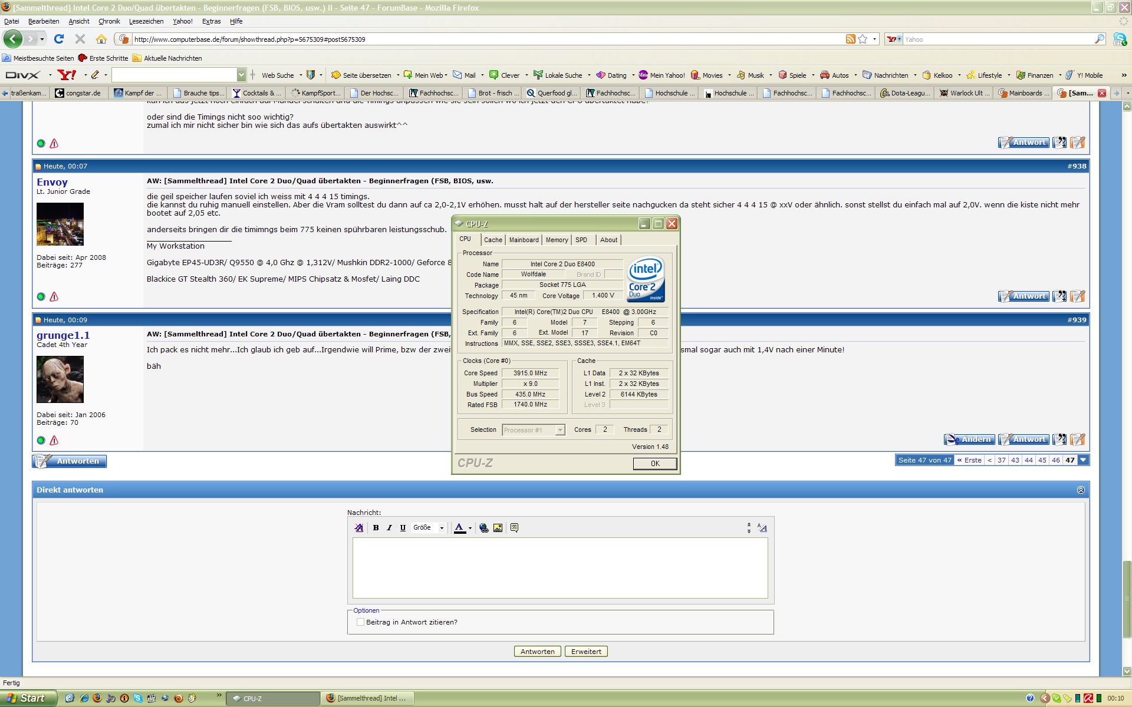The width and height of the screenshot is (1132, 707).
Task: Report grunge1.1's post with warning triangle
Action: pos(54,440)
